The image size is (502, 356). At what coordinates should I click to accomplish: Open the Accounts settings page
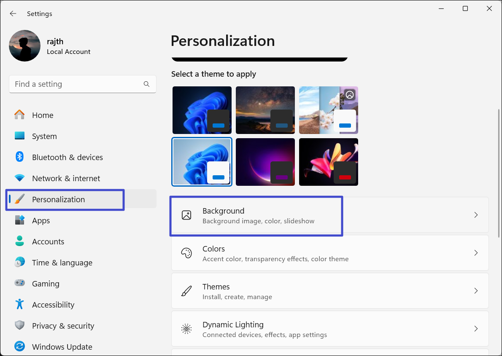click(48, 241)
